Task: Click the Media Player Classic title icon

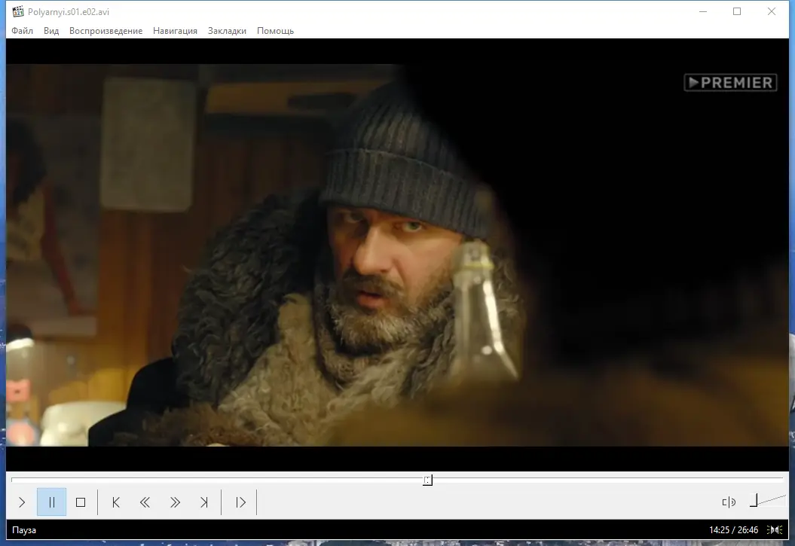Action: click(x=18, y=11)
